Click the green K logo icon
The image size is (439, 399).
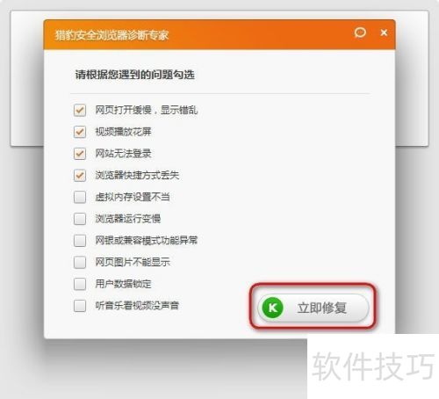(x=272, y=308)
